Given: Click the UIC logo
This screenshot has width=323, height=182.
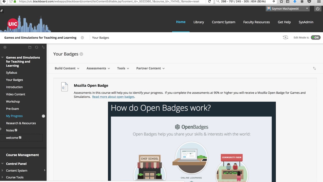Looking at the screenshot, I should point(13,24).
